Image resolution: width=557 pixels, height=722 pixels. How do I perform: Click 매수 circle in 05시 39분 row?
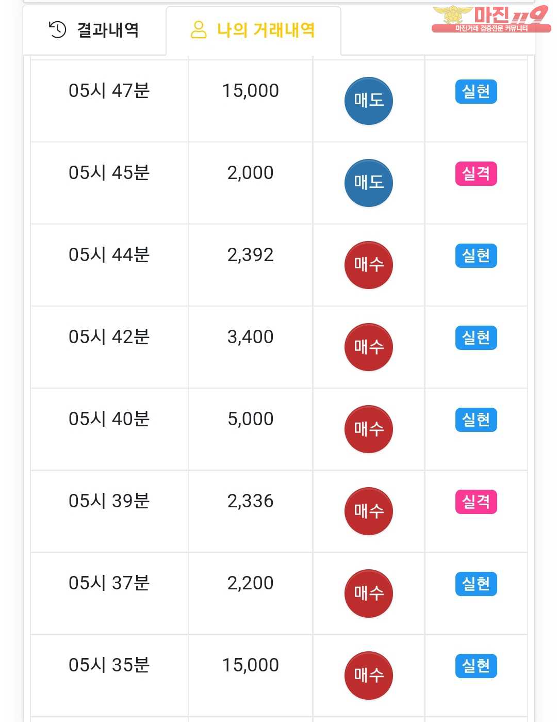368,511
